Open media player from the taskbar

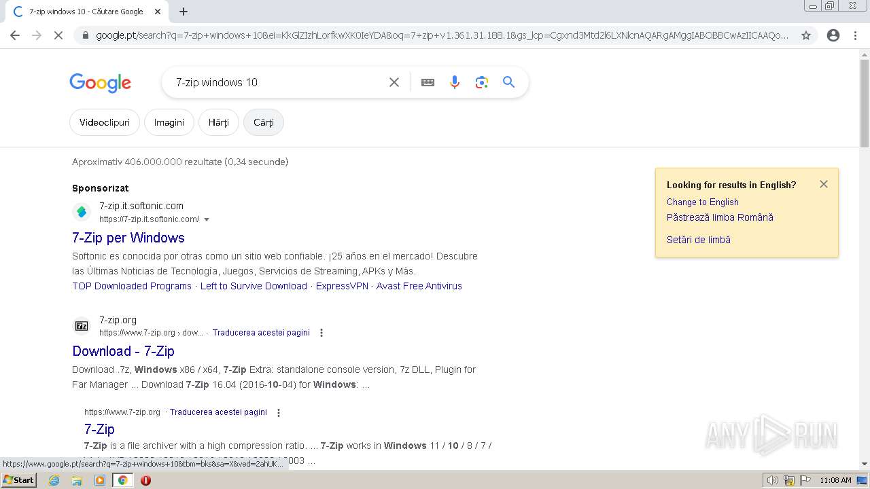pyautogui.click(x=100, y=480)
